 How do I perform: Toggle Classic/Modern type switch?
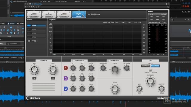[x=150, y=71]
